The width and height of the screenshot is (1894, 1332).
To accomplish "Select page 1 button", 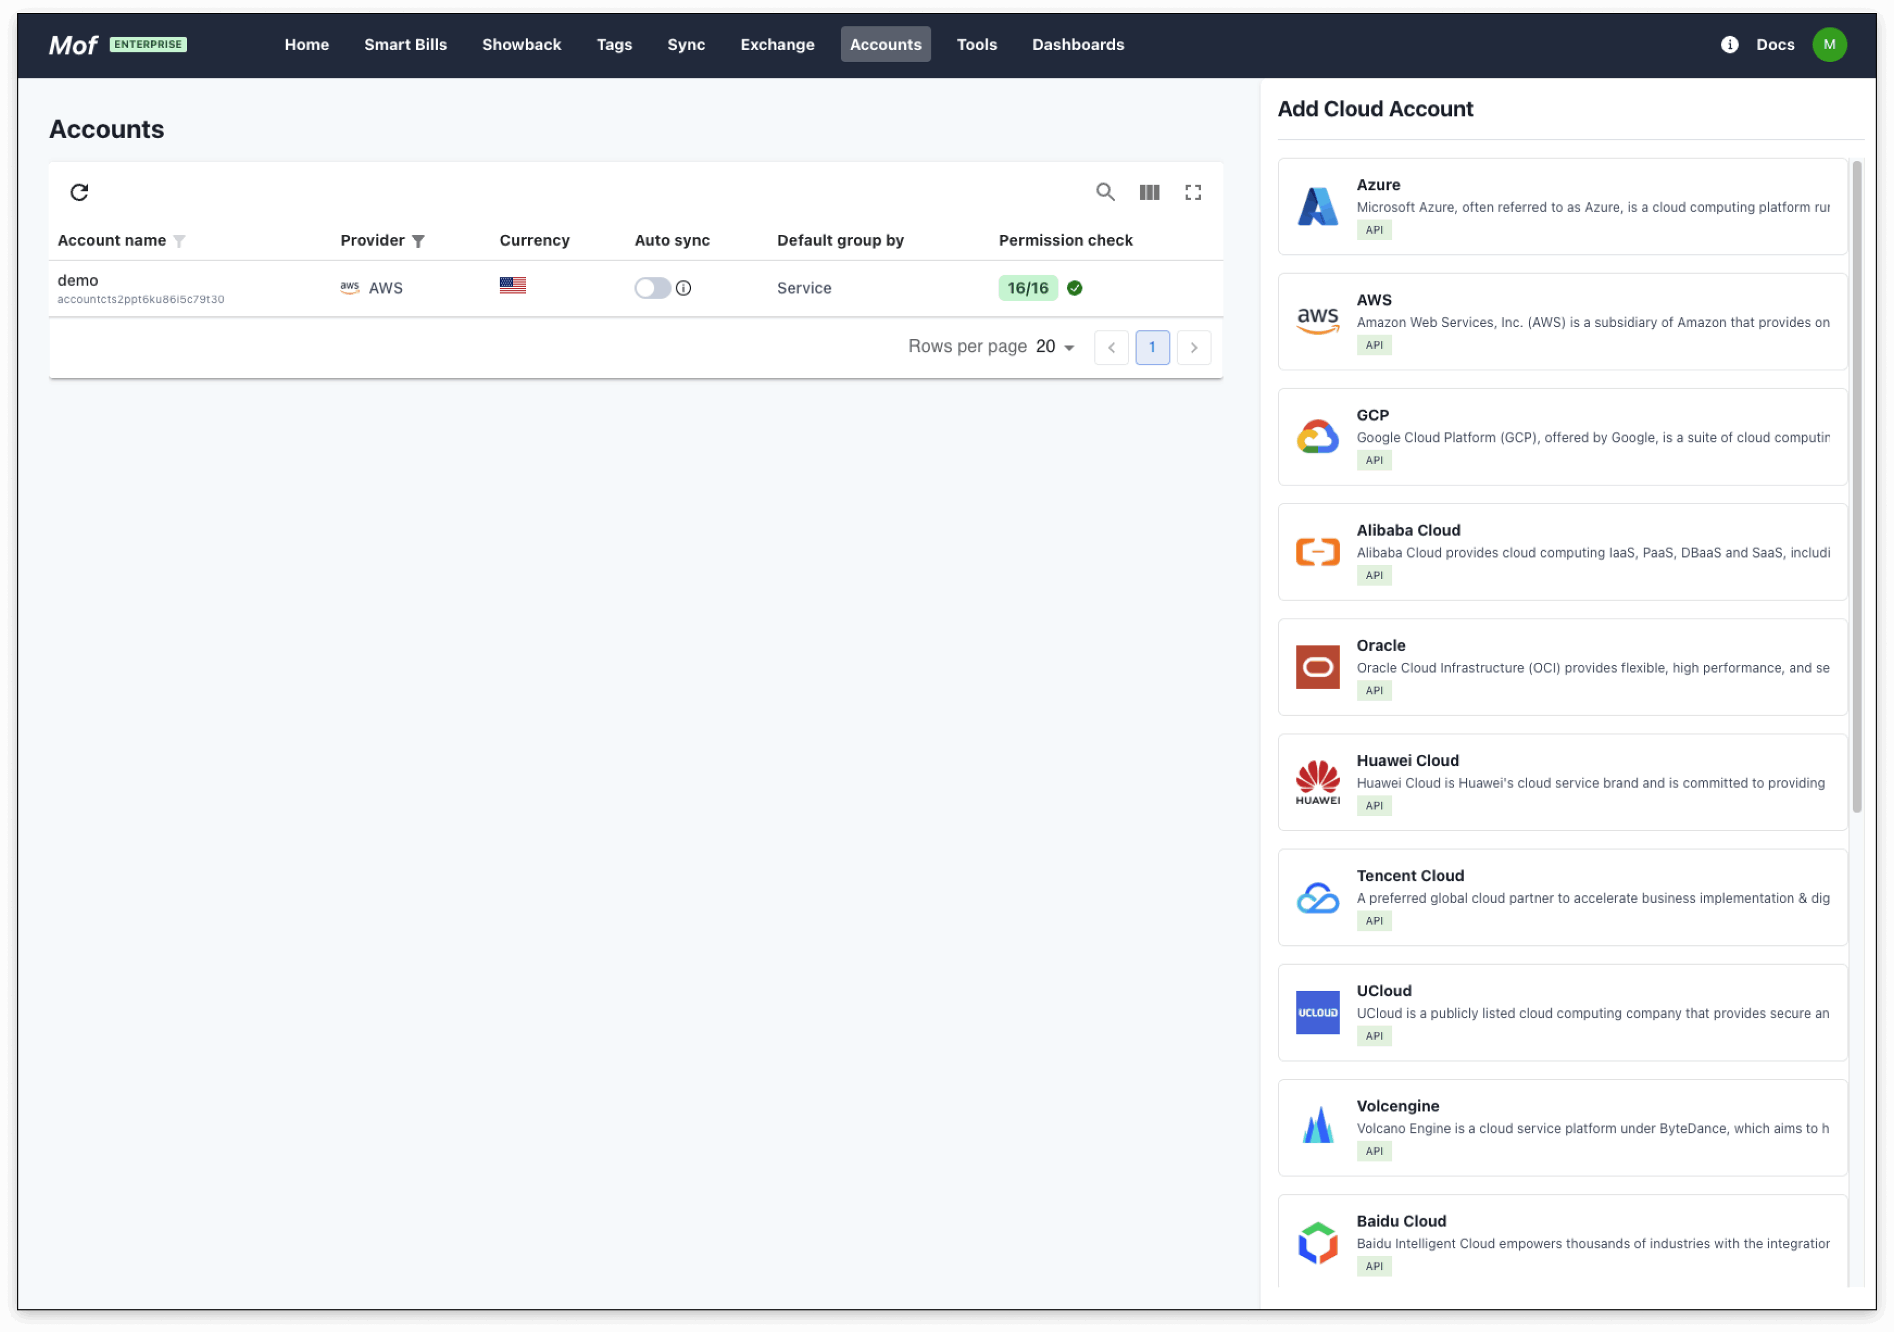I will 1152,347.
